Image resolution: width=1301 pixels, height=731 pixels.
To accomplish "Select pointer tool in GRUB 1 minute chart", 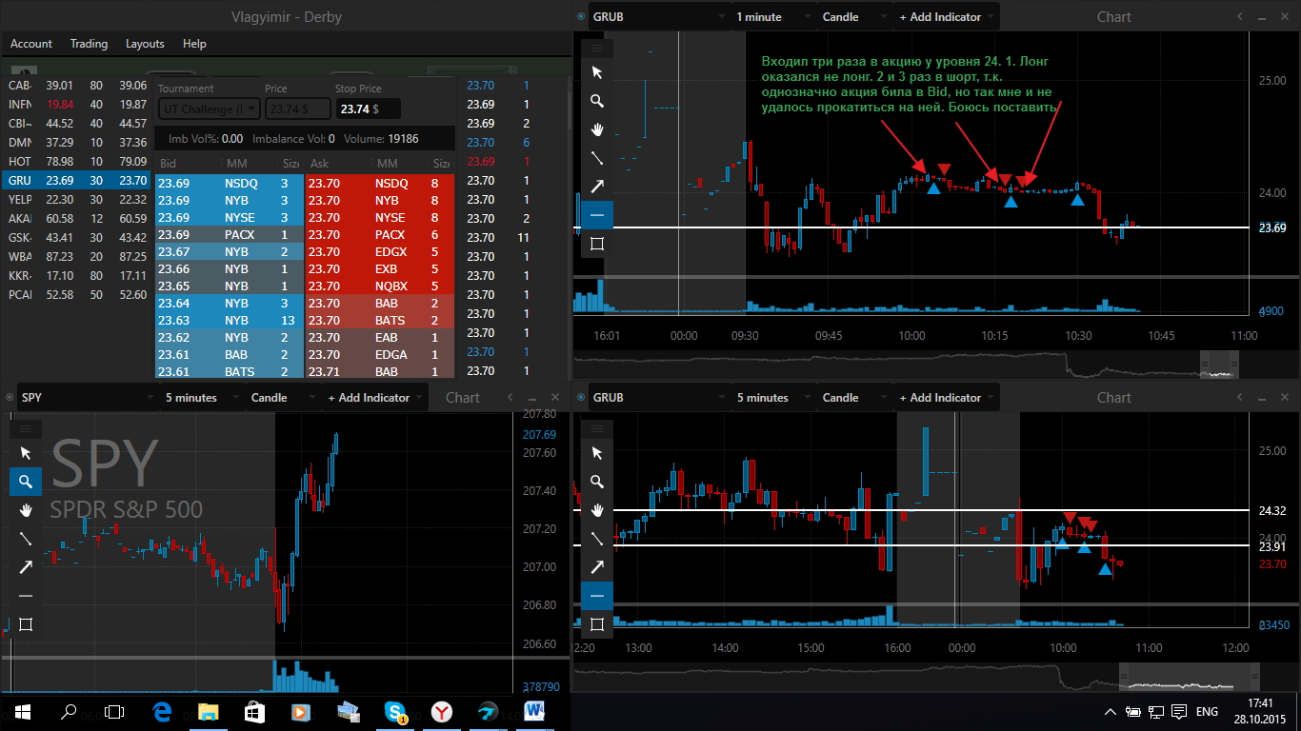I will [x=597, y=72].
